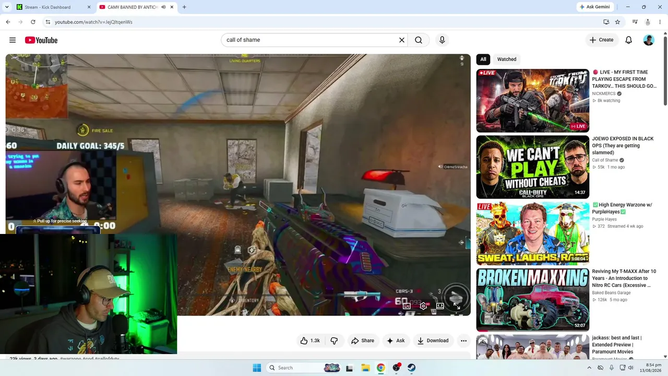Switch player to theater mode
The image size is (668, 376).
pos(440,306)
